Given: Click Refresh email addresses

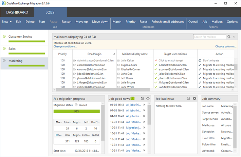Looking at the screenshot, I should pyautogui.click(x=168, y=22).
